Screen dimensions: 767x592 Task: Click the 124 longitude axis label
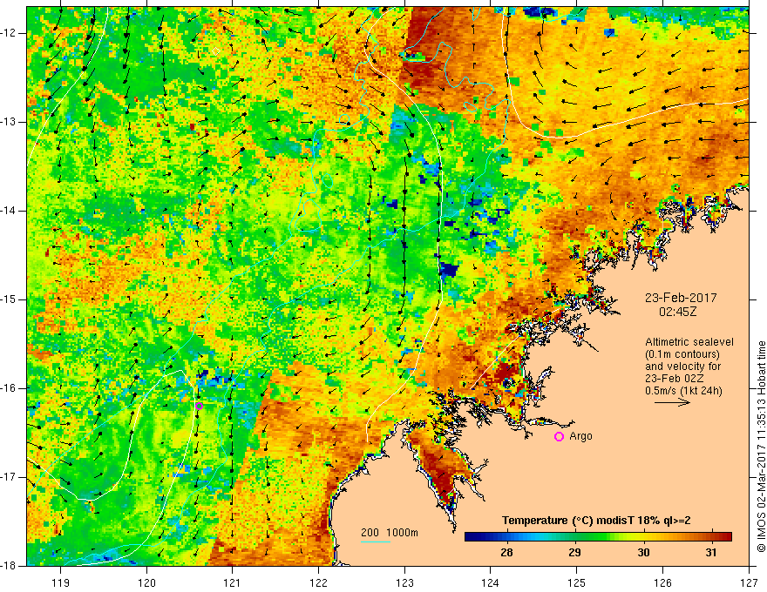tap(491, 582)
